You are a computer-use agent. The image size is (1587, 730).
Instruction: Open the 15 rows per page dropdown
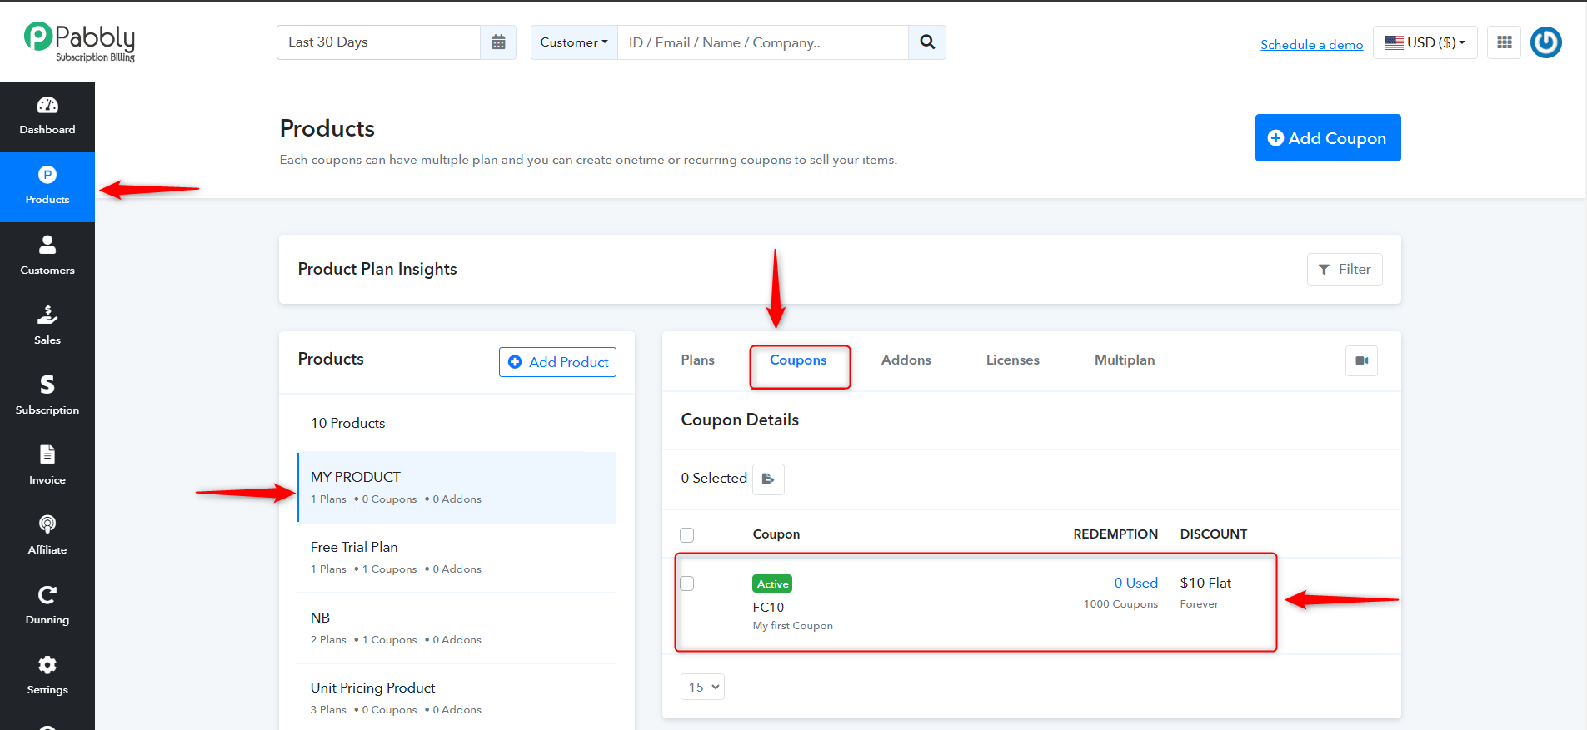[x=702, y=687]
